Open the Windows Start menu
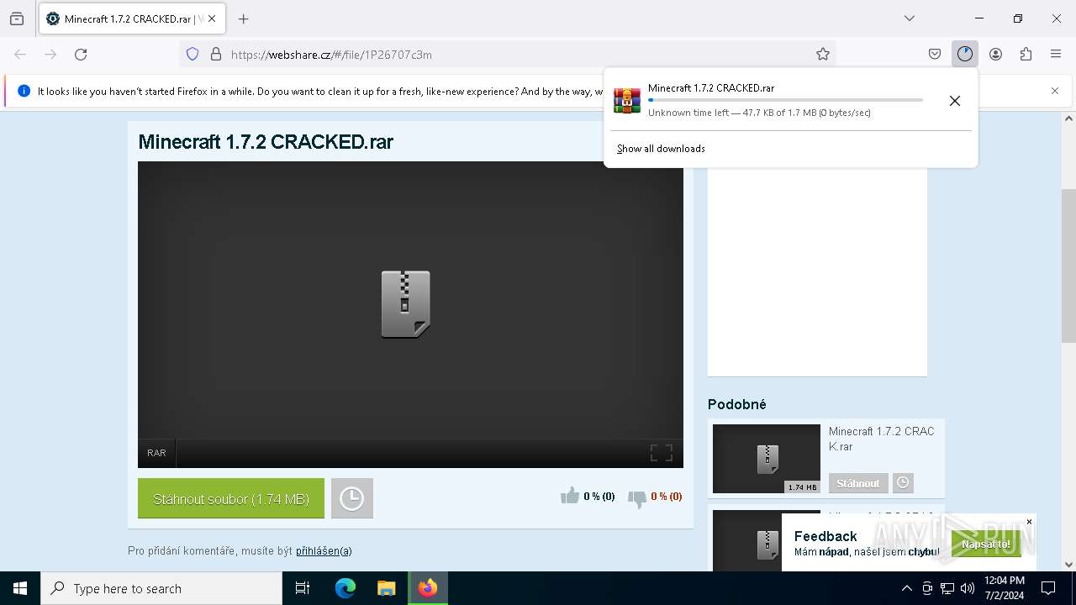Image resolution: width=1076 pixels, height=605 pixels. (20, 588)
